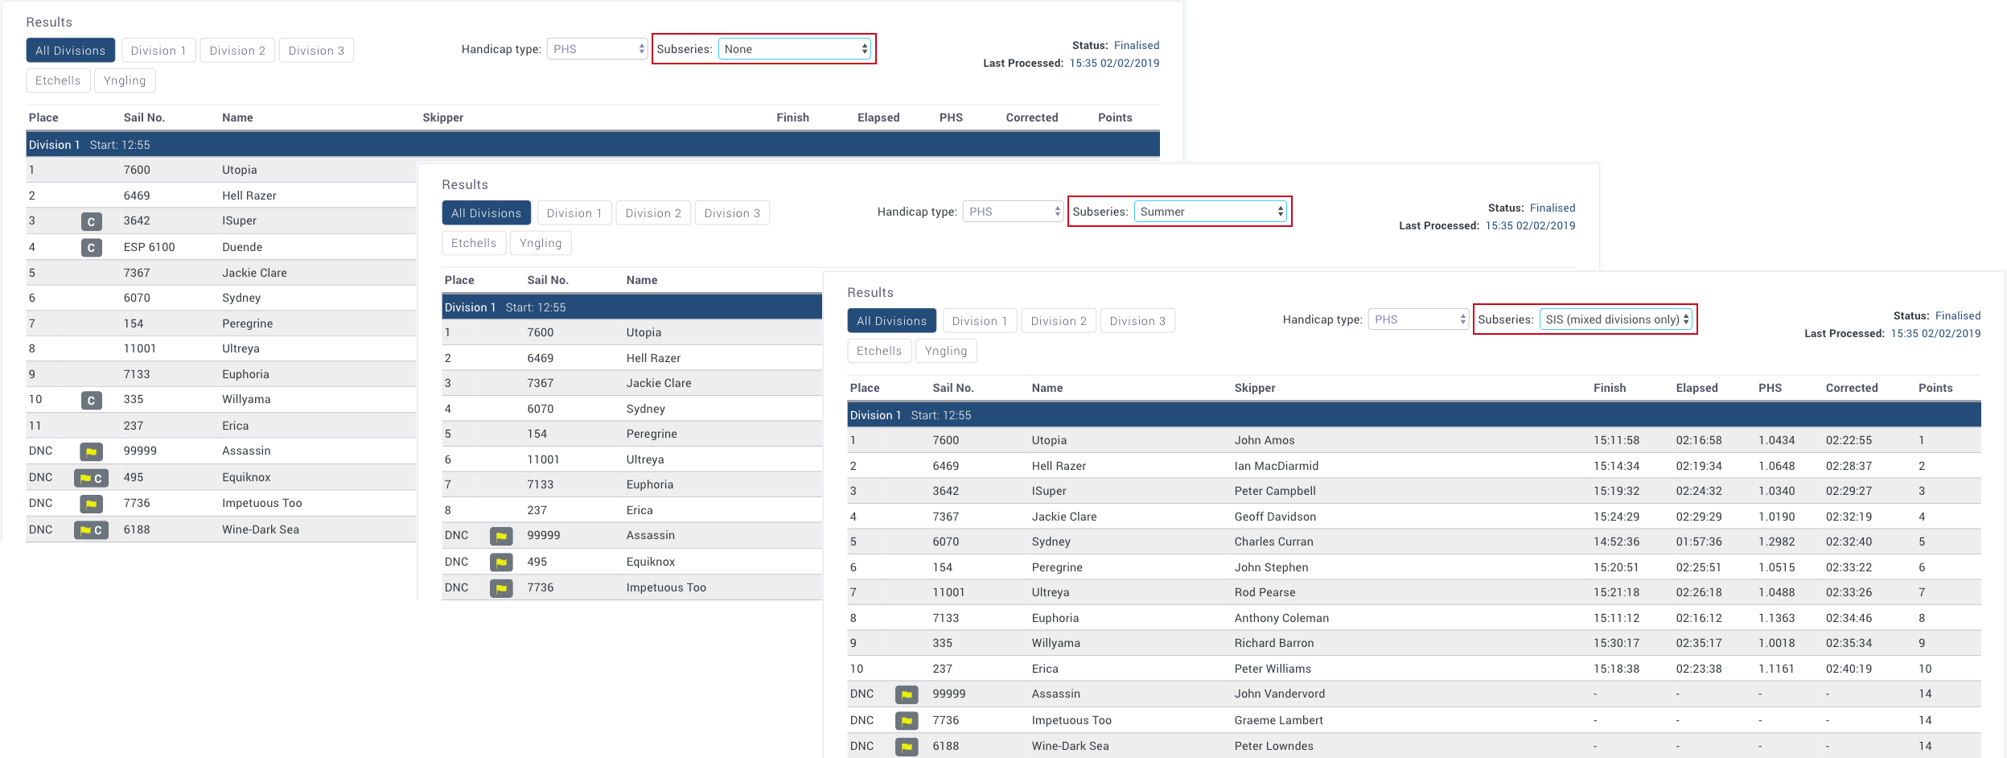Click skipper name John Amos
This screenshot has height=758, width=2007.
(1265, 440)
